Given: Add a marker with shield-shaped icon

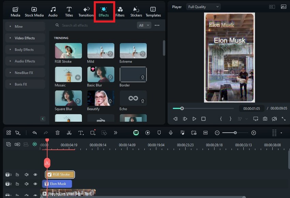Looking at the screenshot, I should (x=159, y=133).
